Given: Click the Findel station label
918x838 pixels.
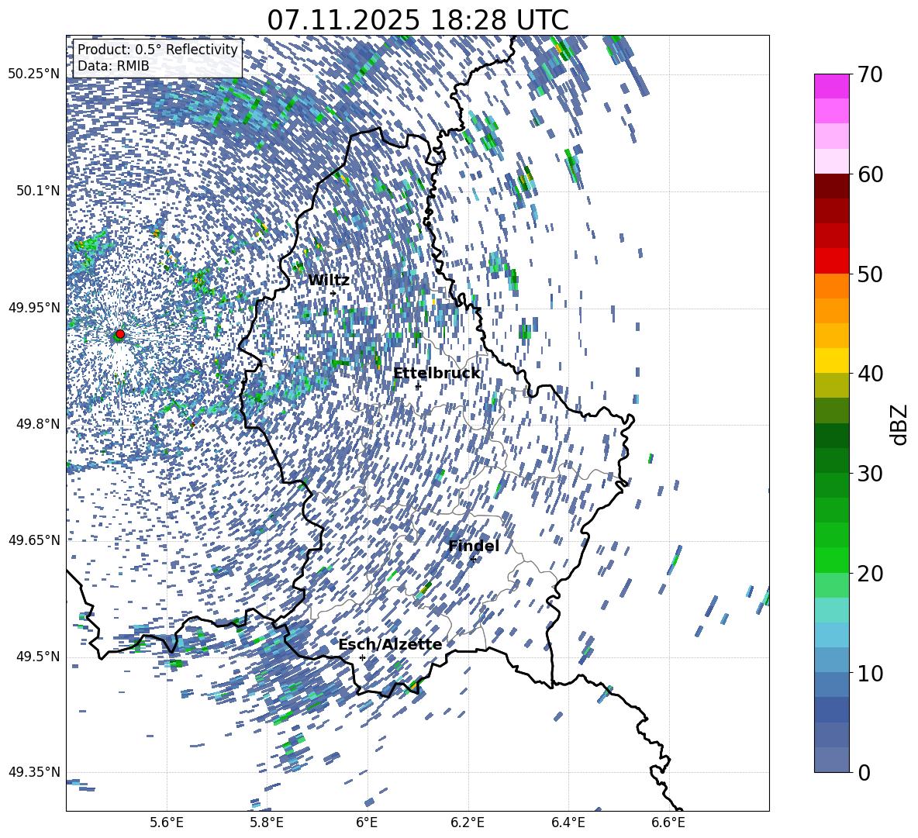Looking at the screenshot, I should click(474, 546).
